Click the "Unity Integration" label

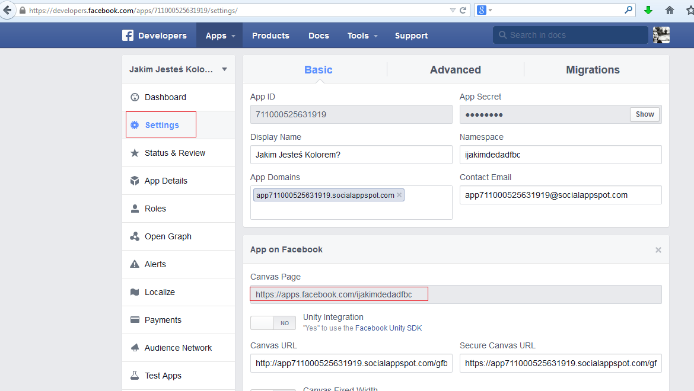[333, 317]
